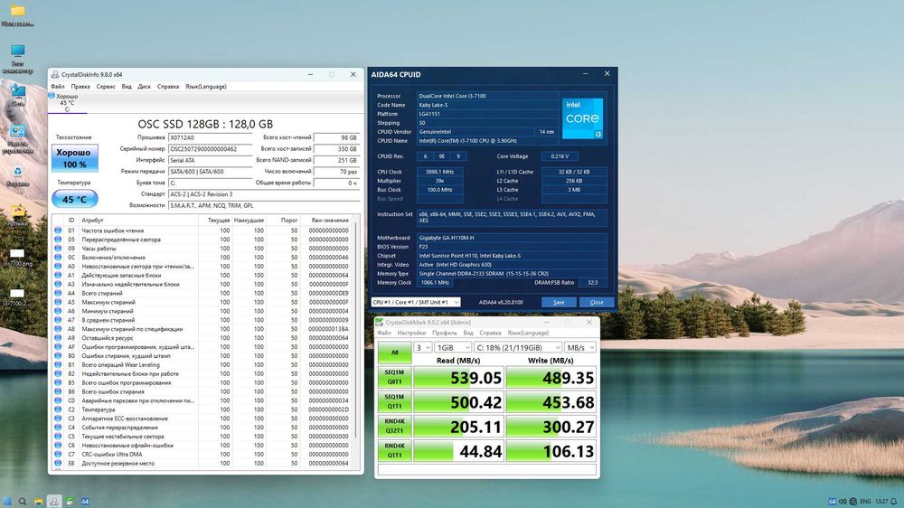Screen dimensions: 904x508
Task: Start the SEQ1M Q1T1 benchmark
Action: 394,401
